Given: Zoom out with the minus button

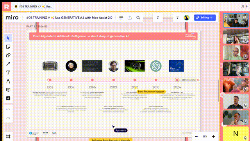Looking at the screenshot, I should click(x=196, y=136).
